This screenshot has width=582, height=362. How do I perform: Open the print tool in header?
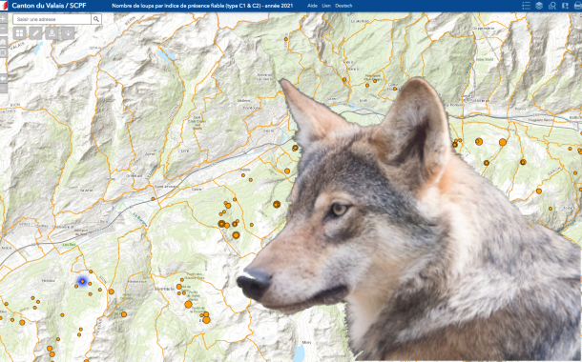[x=577, y=6]
